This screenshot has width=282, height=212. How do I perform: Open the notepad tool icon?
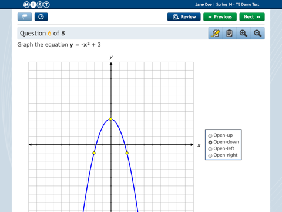point(229,33)
